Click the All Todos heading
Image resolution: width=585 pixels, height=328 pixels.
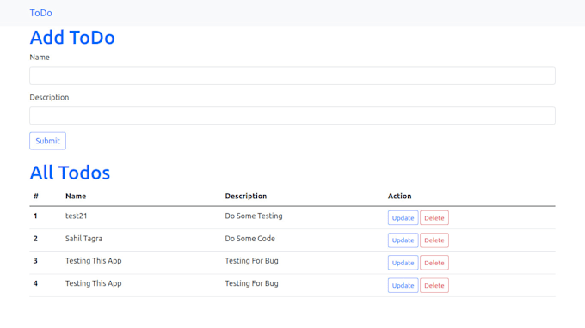coord(70,173)
